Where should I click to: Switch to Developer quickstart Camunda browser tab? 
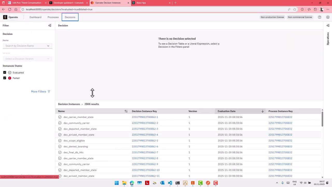(69, 3)
